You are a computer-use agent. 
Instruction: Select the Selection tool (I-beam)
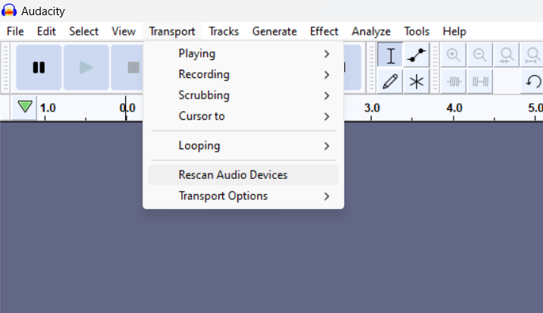(391, 55)
